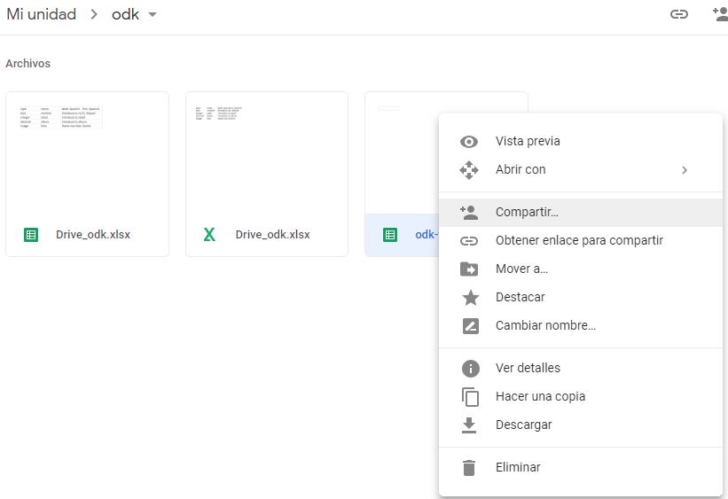Choose Hacer una copia menu entry
This screenshot has height=499, width=728.
580,397
